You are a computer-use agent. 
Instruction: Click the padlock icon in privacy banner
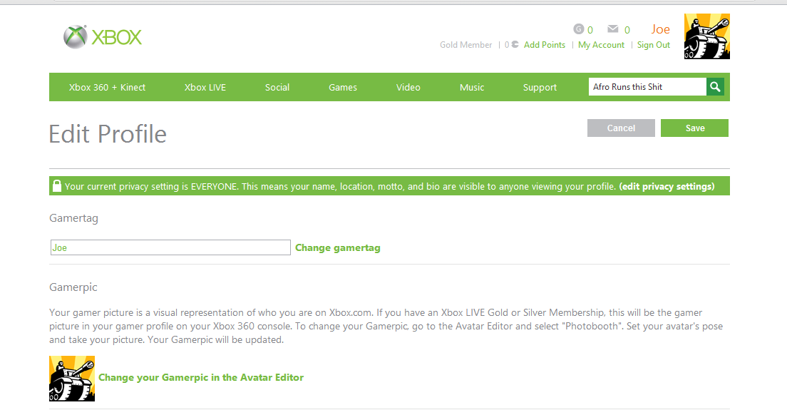[57, 185]
